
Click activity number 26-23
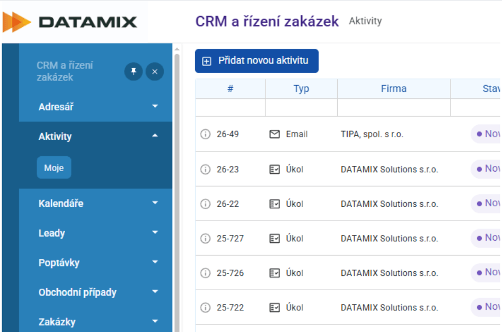pyautogui.click(x=228, y=170)
